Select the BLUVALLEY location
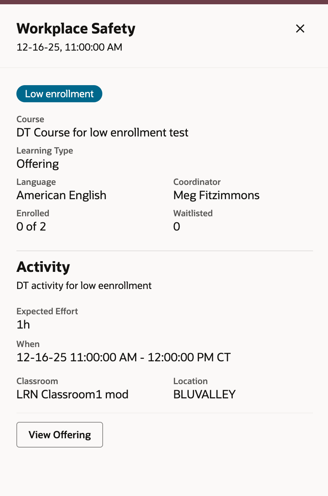This screenshot has height=496, width=328. click(x=204, y=394)
